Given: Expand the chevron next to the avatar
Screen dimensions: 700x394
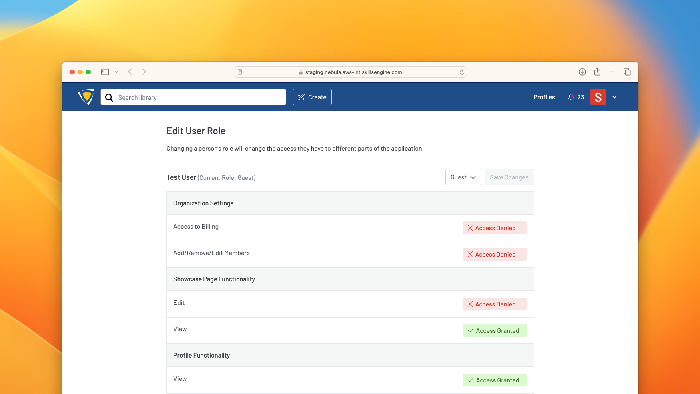Looking at the screenshot, I should coord(614,97).
